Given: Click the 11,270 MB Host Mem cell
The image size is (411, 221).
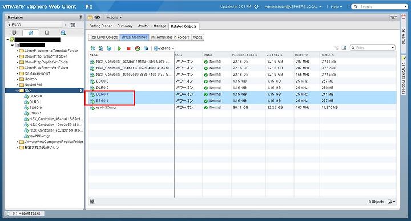Looking at the screenshot, I should 329,107.
